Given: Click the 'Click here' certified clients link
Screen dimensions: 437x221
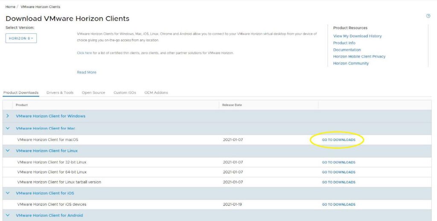Looking at the screenshot, I should pyautogui.click(x=84, y=53).
